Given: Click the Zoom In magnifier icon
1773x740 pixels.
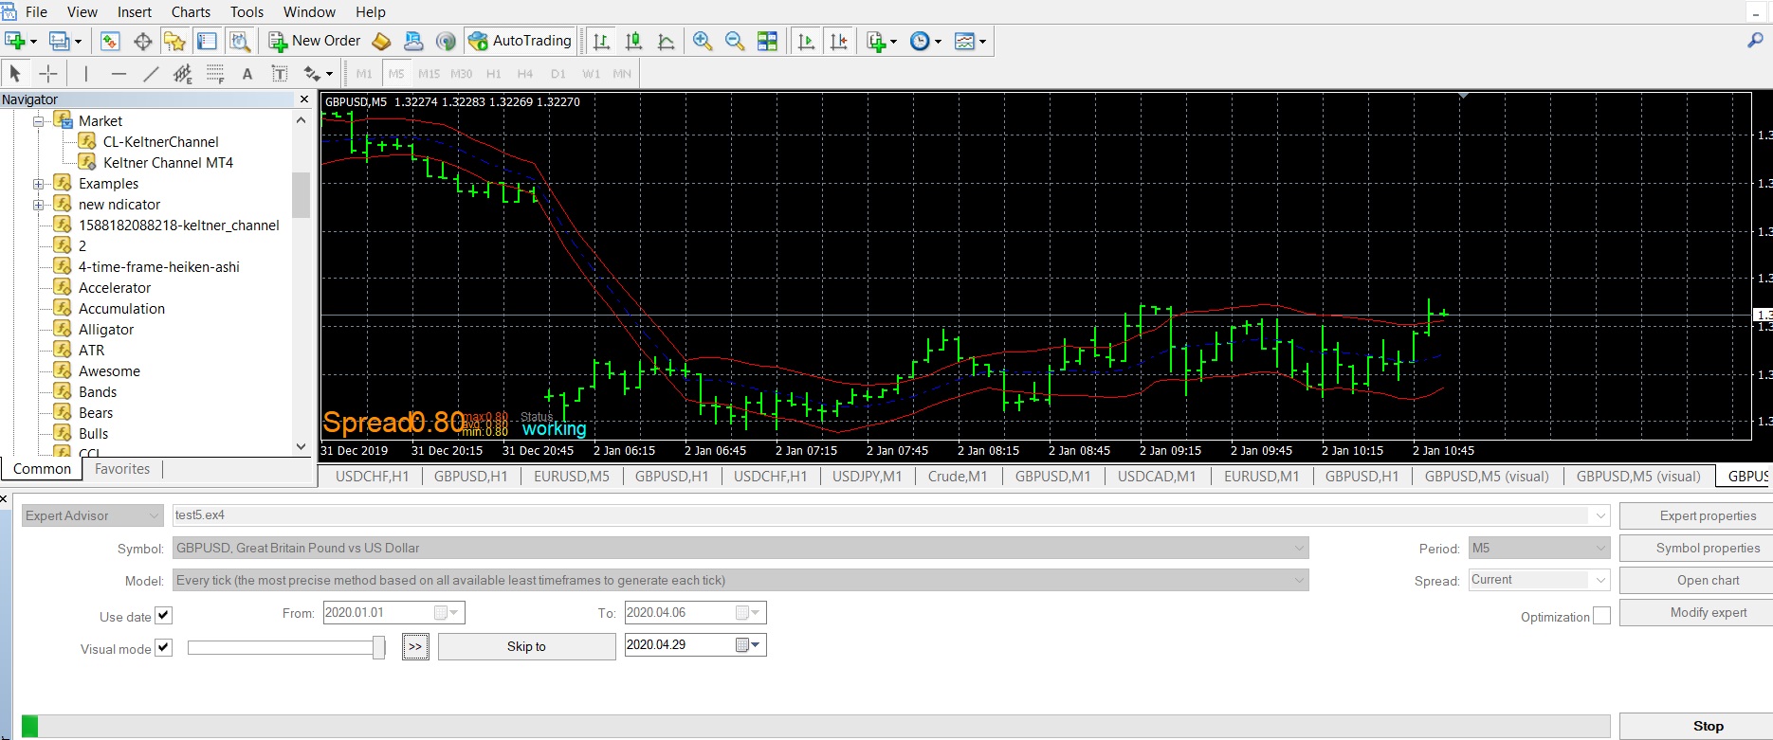Looking at the screenshot, I should (x=702, y=41).
